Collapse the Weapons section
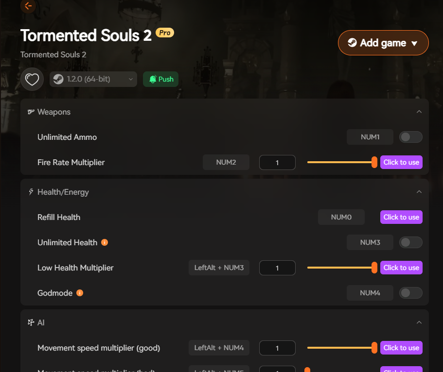 click(x=419, y=112)
